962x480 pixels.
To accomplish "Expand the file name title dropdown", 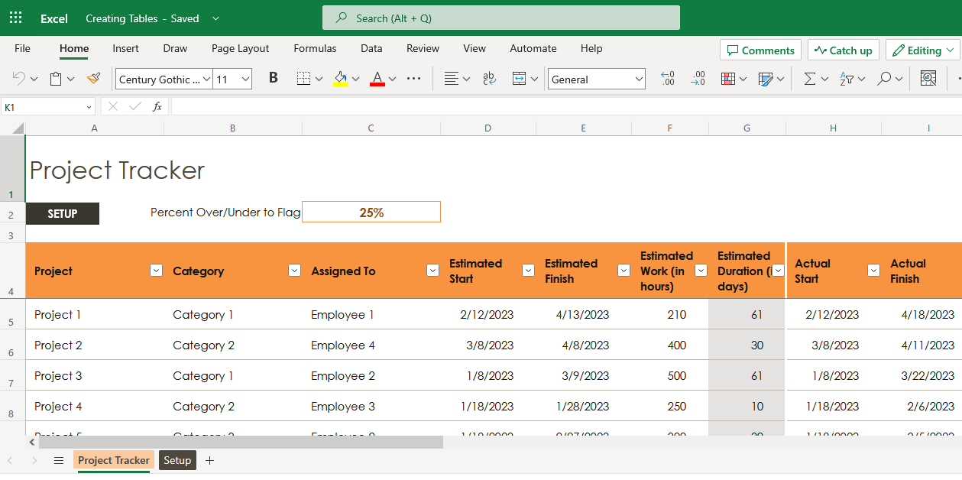I will pos(215,18).
